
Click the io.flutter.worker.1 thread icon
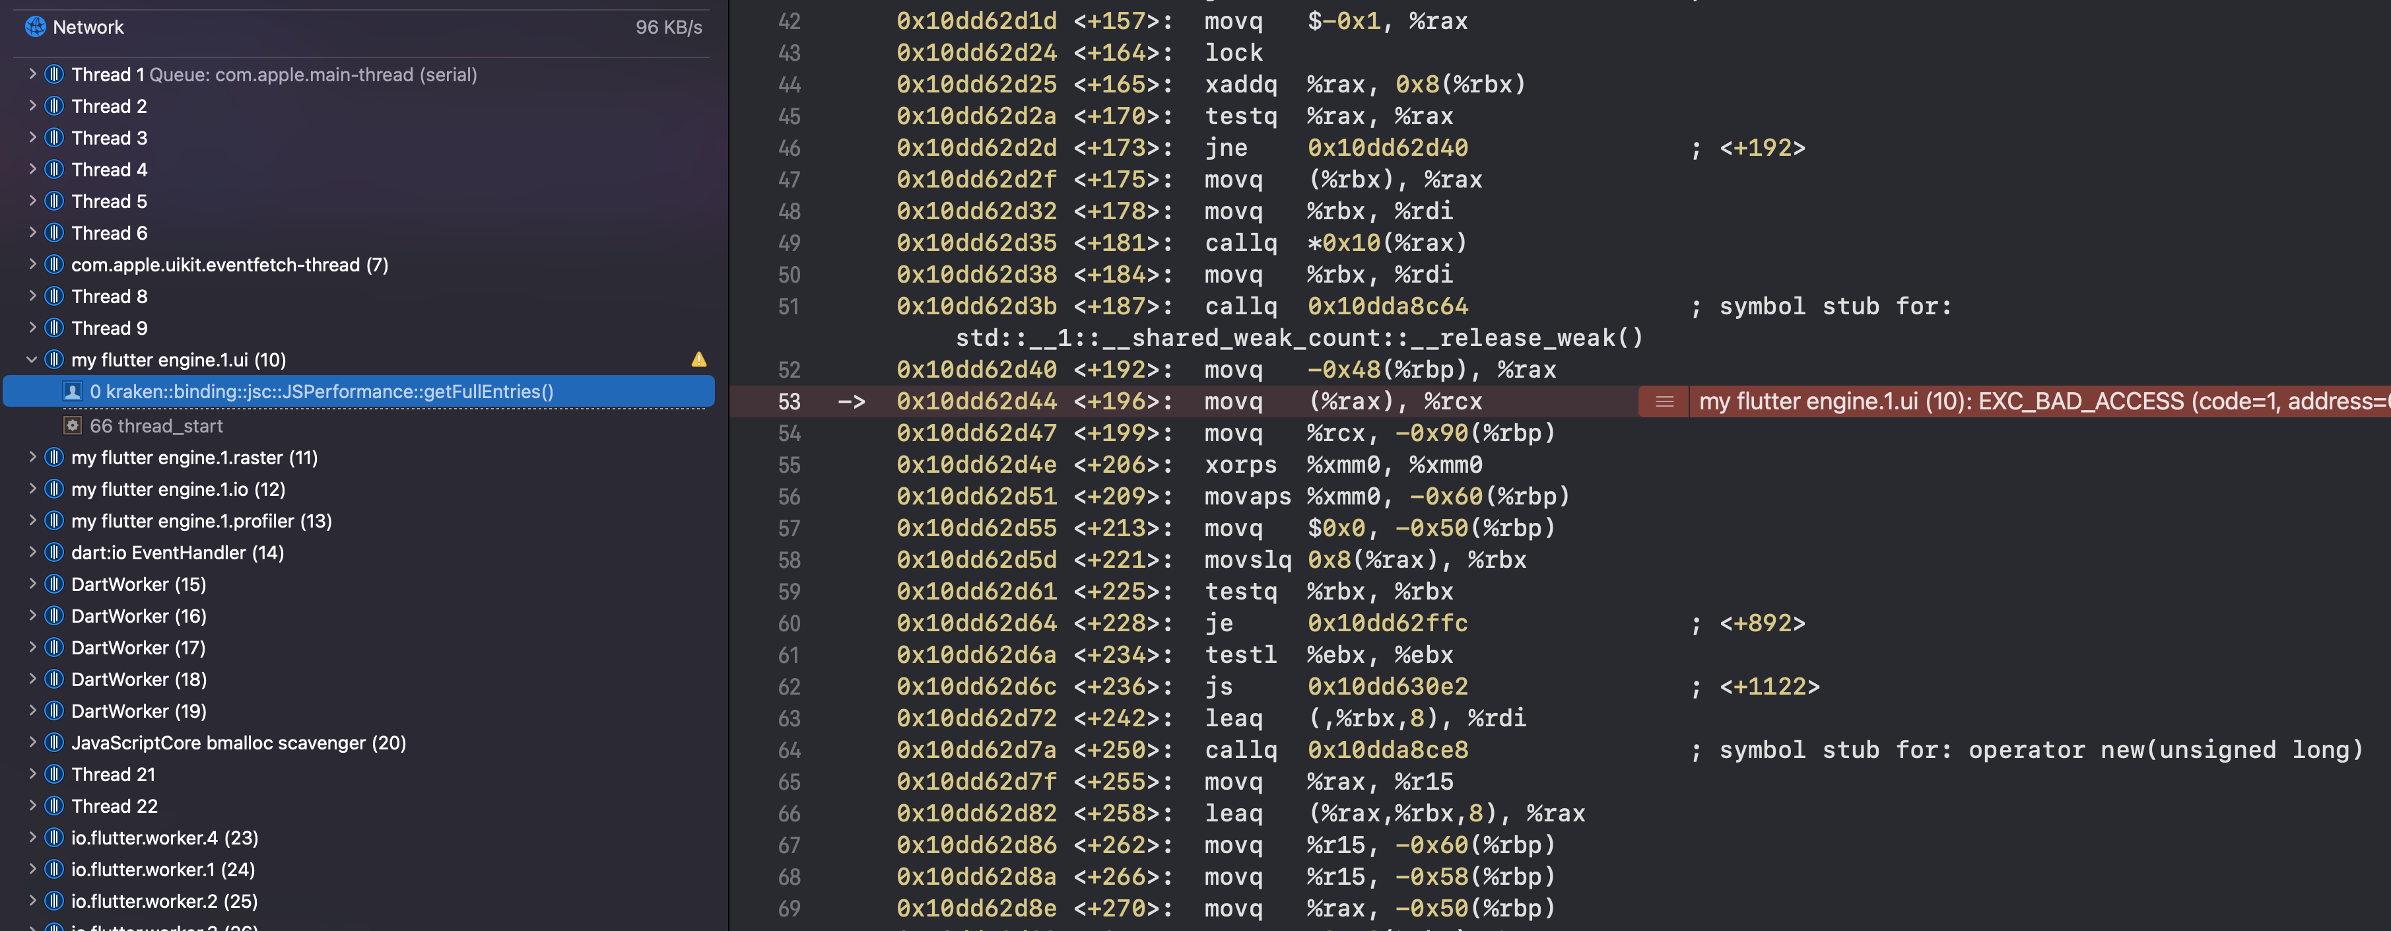click(54, 869)
